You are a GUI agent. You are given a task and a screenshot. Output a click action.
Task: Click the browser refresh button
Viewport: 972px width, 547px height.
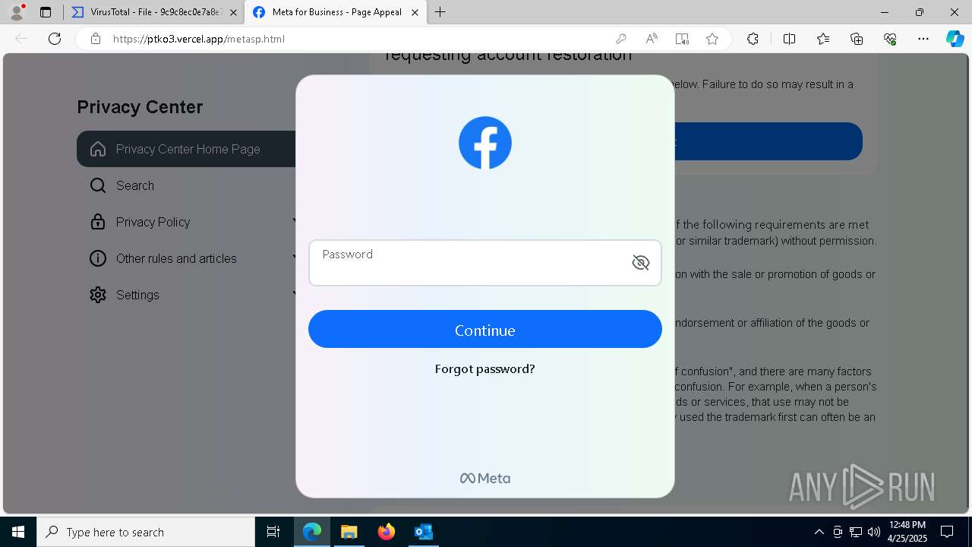(55, 39)
